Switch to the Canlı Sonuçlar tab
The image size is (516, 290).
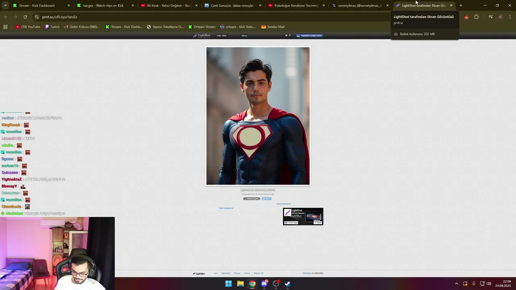click(233, 6)
